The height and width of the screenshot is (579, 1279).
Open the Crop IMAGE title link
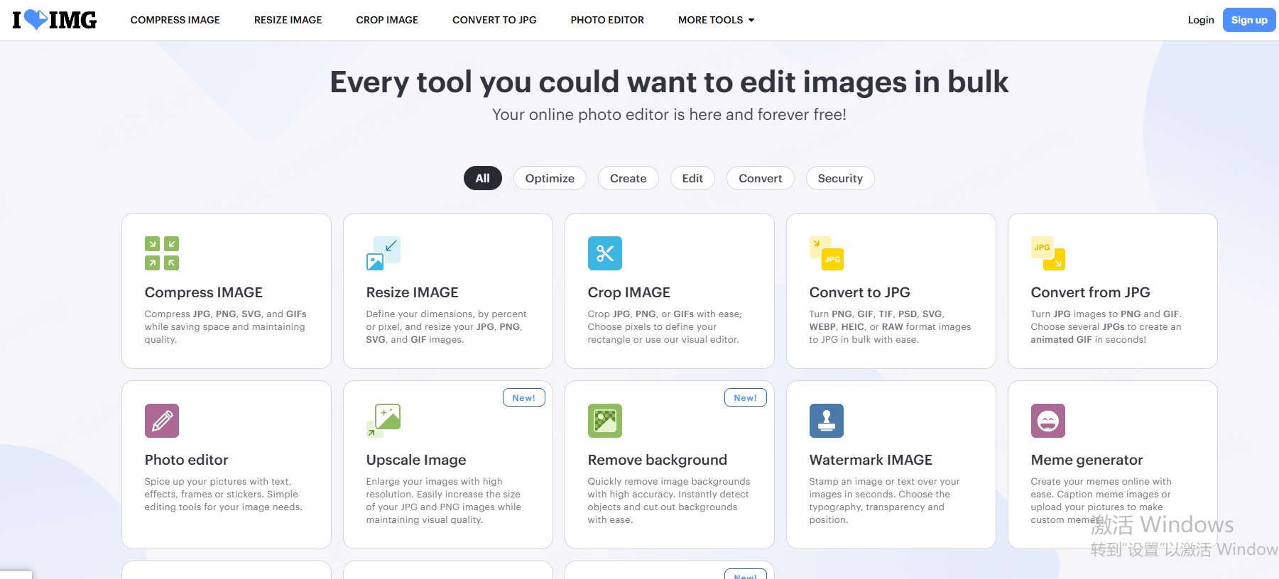pyautogui.click(x=629, y=292)
